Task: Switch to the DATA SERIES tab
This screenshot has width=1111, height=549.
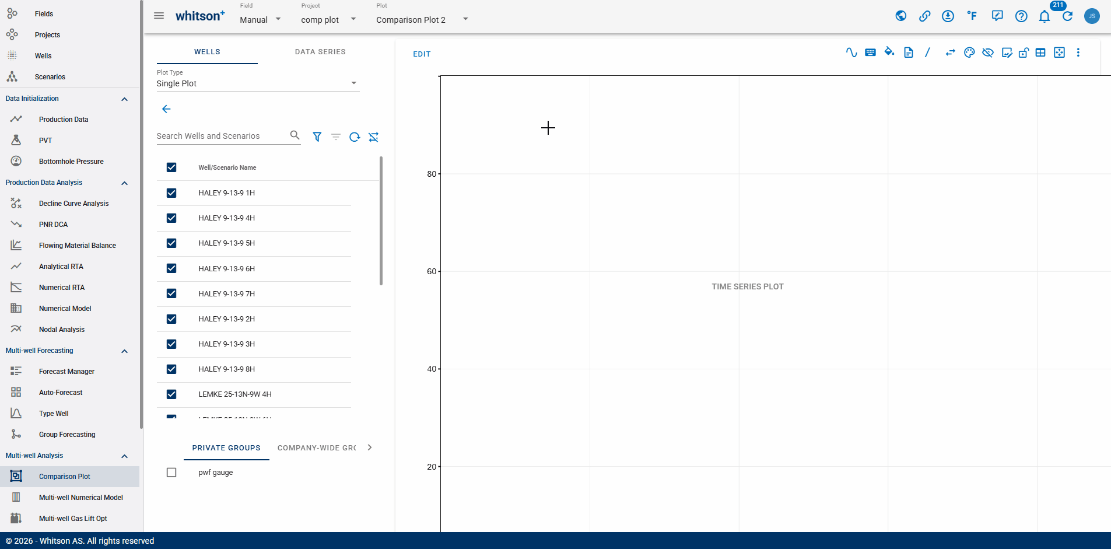Action: tap(320, 52)
